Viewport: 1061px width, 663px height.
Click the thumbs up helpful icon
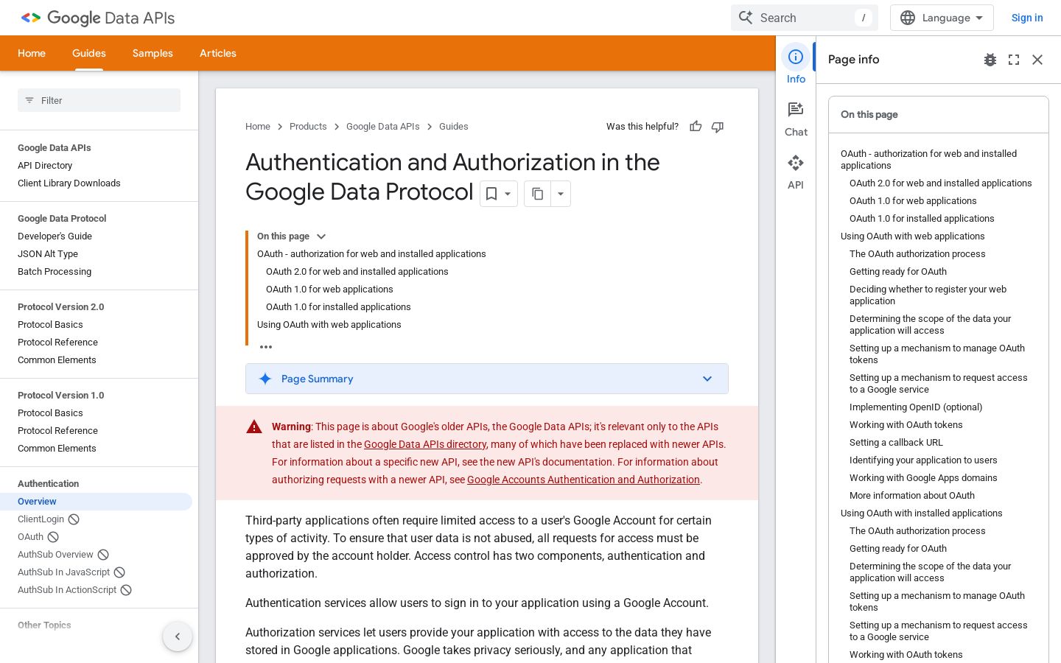coord(696,127)
